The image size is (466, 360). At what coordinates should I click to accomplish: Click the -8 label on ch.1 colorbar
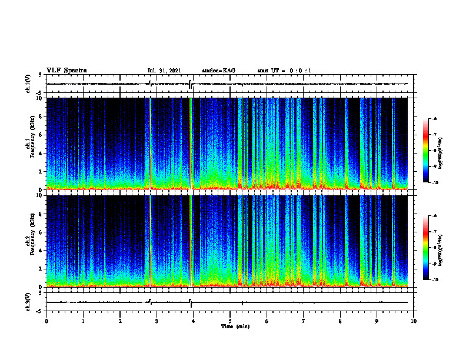pos(434,151)
